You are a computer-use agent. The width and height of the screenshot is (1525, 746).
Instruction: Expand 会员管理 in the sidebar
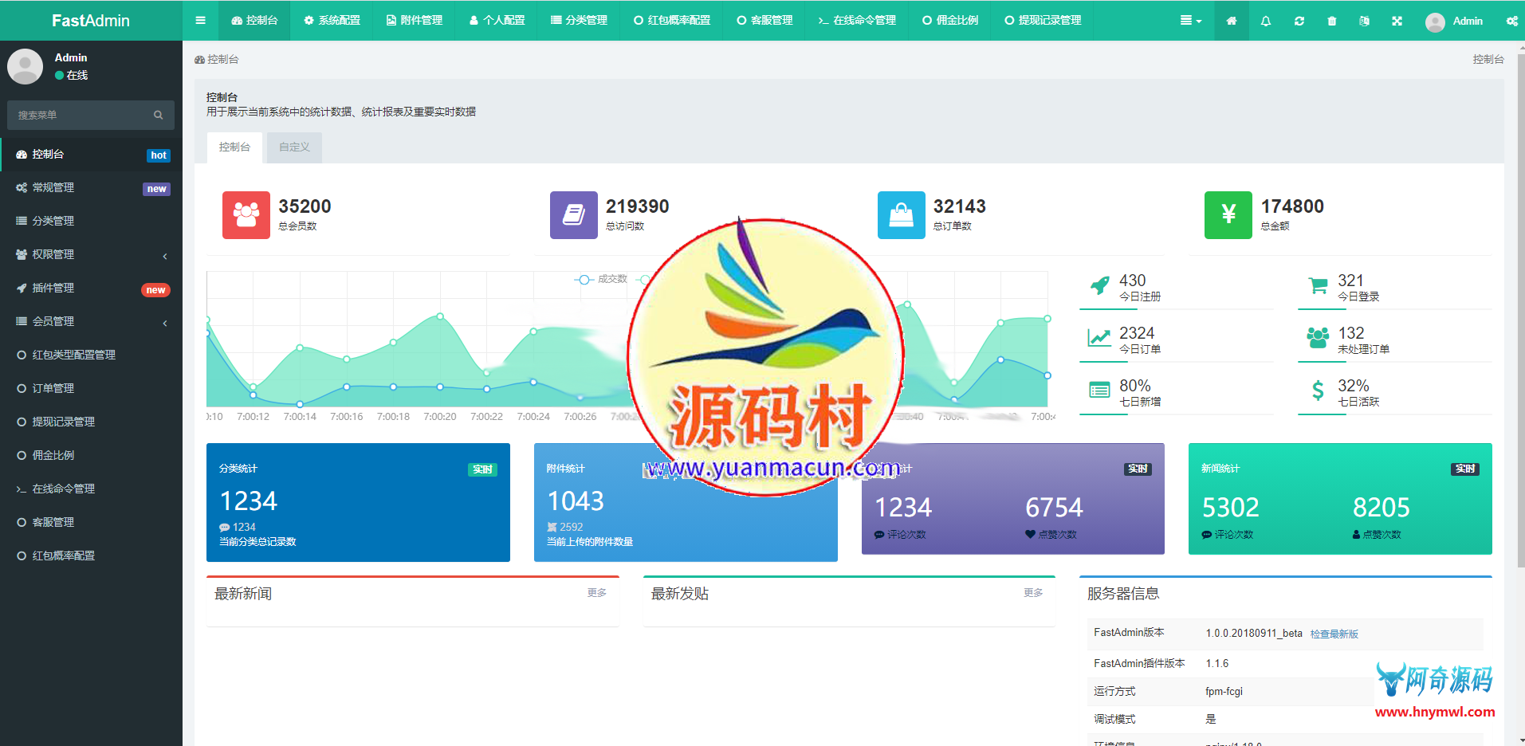coord(91,321)
